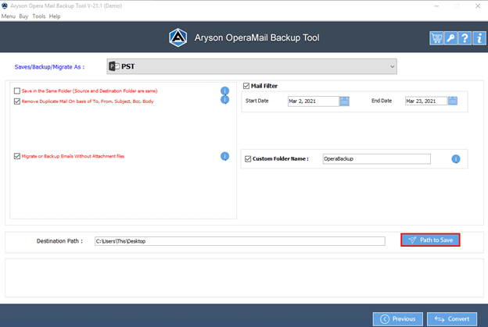Info icon for Migrate Without Attachment option
Image resolution: width=488 pixels, height=327 pixels.
tap(224, 156)
